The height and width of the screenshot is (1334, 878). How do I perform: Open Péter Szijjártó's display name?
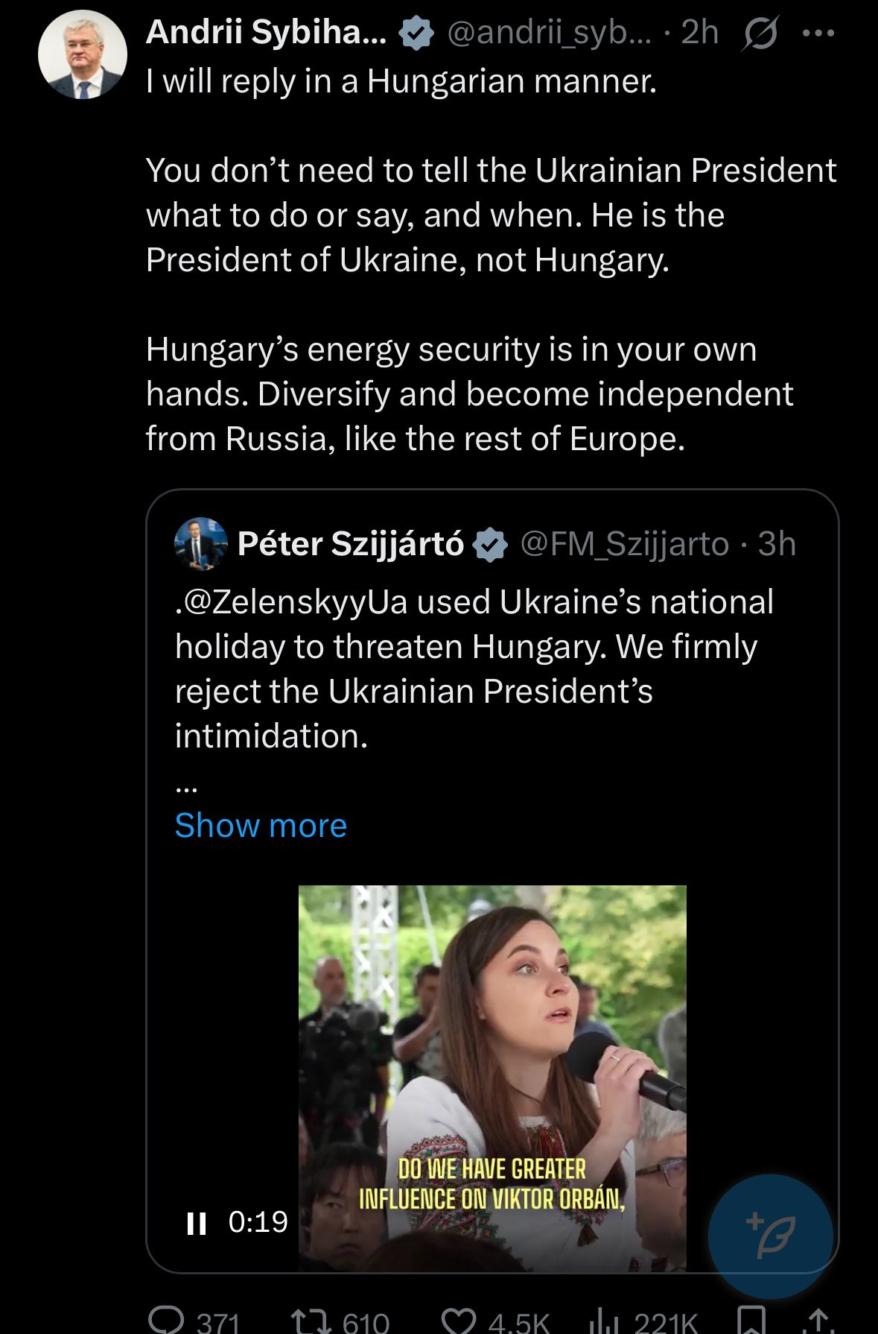click(x=351, y=545)
